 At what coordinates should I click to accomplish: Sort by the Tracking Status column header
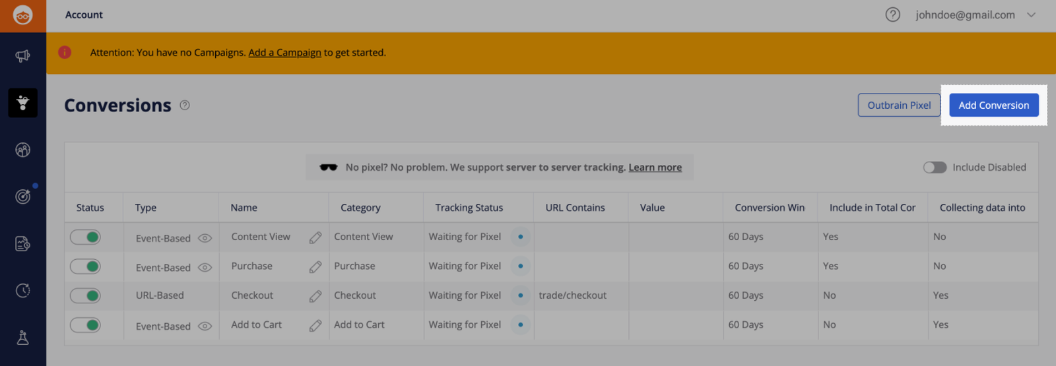pos(469,208)
